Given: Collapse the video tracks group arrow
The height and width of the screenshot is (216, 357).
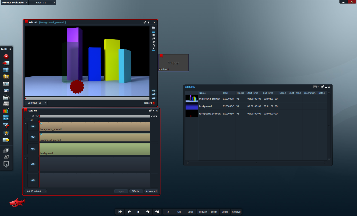Looking at the screenshot, I should [26, 124].
